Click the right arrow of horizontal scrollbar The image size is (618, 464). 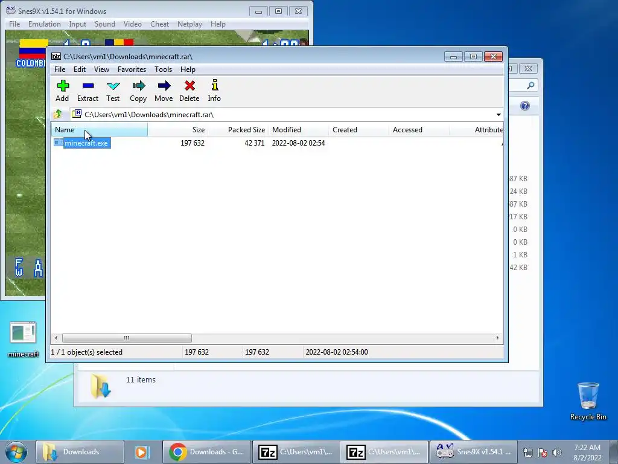tap(497, 338)
